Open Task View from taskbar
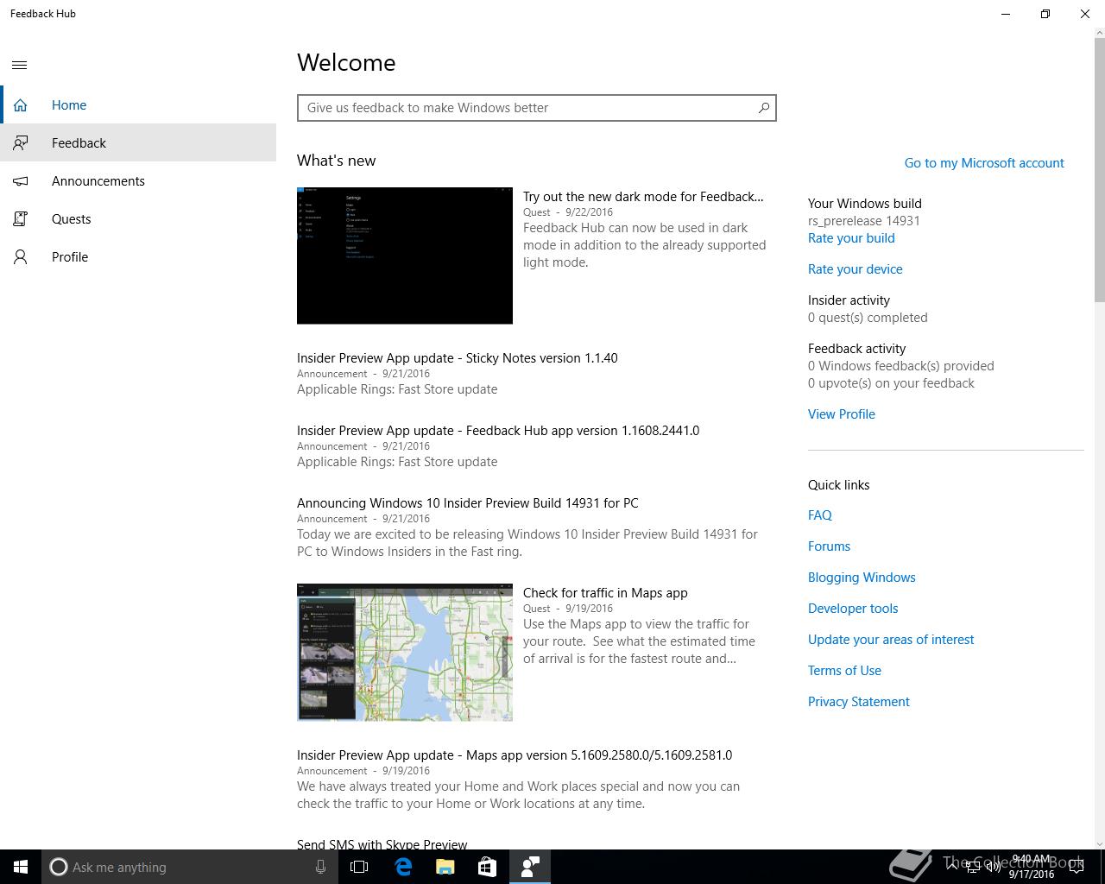 click(359, 867)
